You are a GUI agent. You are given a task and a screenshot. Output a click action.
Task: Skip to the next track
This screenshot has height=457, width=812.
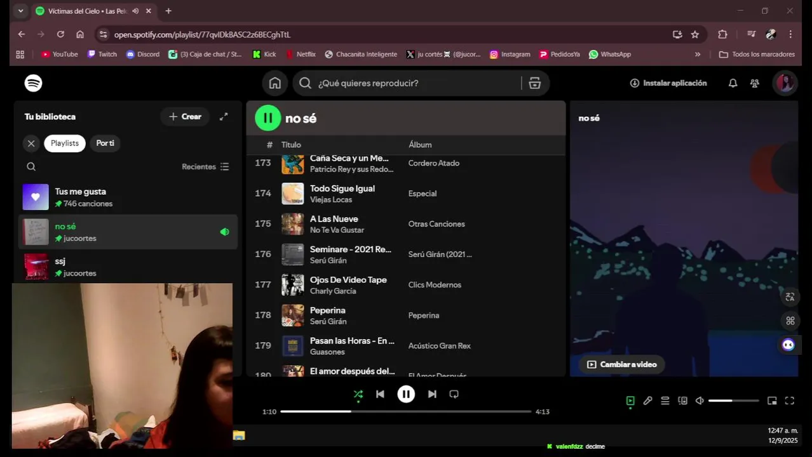click(432, 394)
